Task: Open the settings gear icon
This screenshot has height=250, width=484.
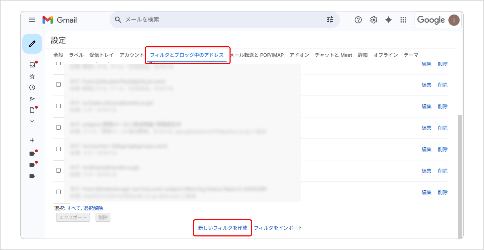Action: [374, 20]
